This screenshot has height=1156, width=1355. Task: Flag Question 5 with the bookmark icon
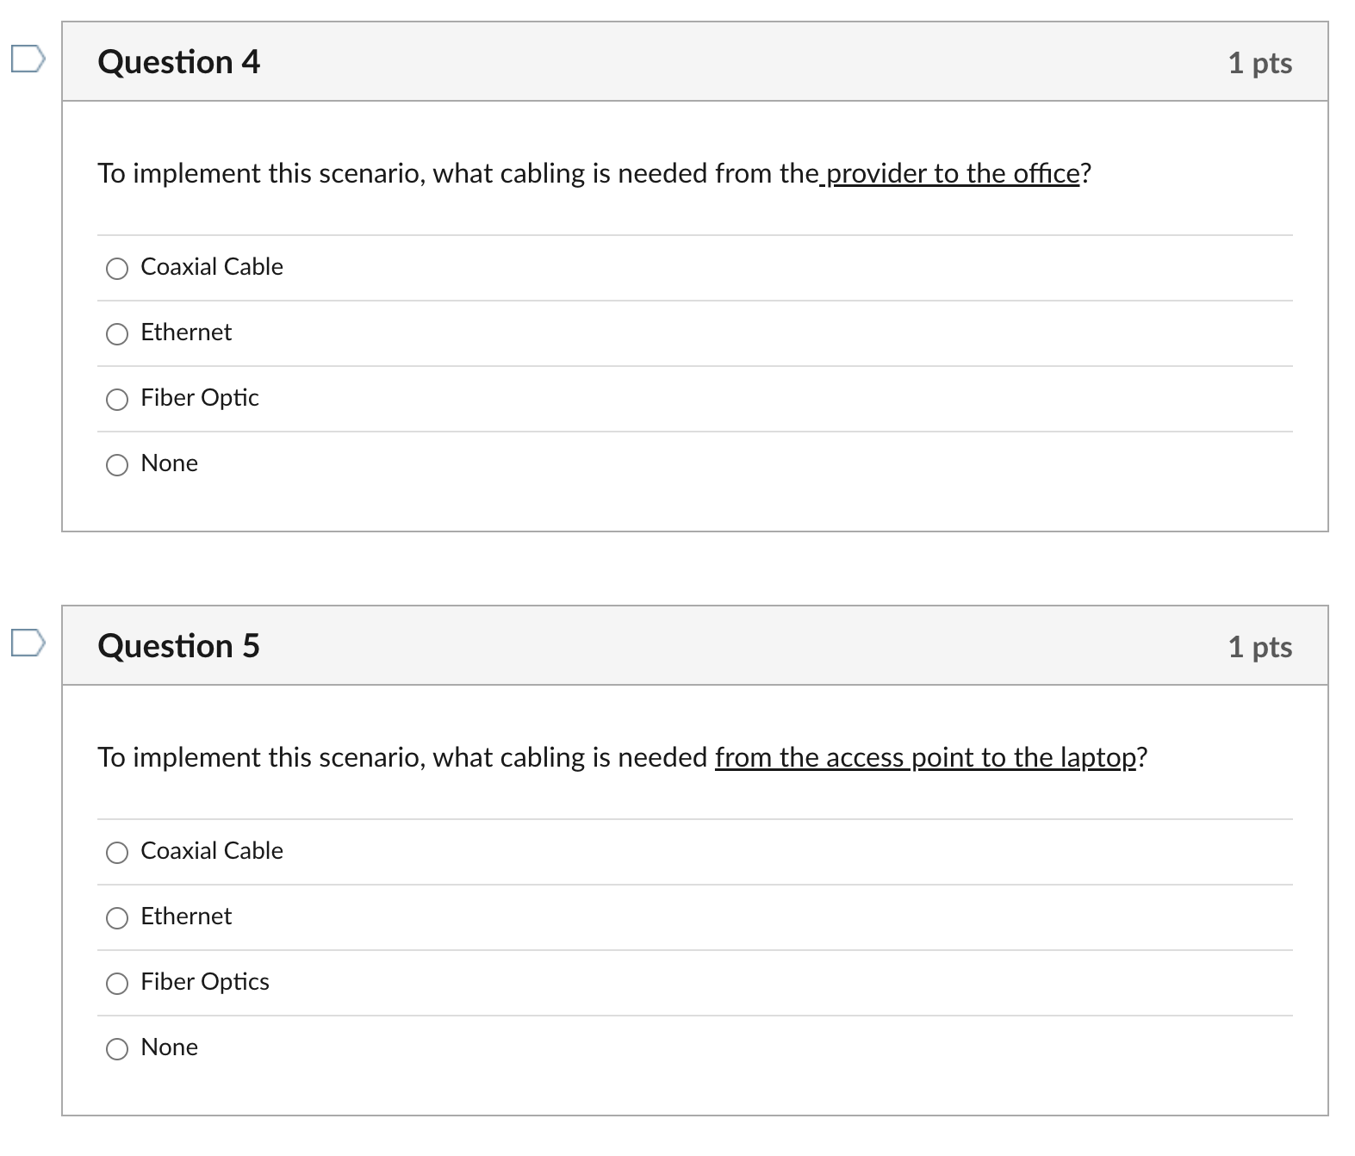click(x=28, y=643)
